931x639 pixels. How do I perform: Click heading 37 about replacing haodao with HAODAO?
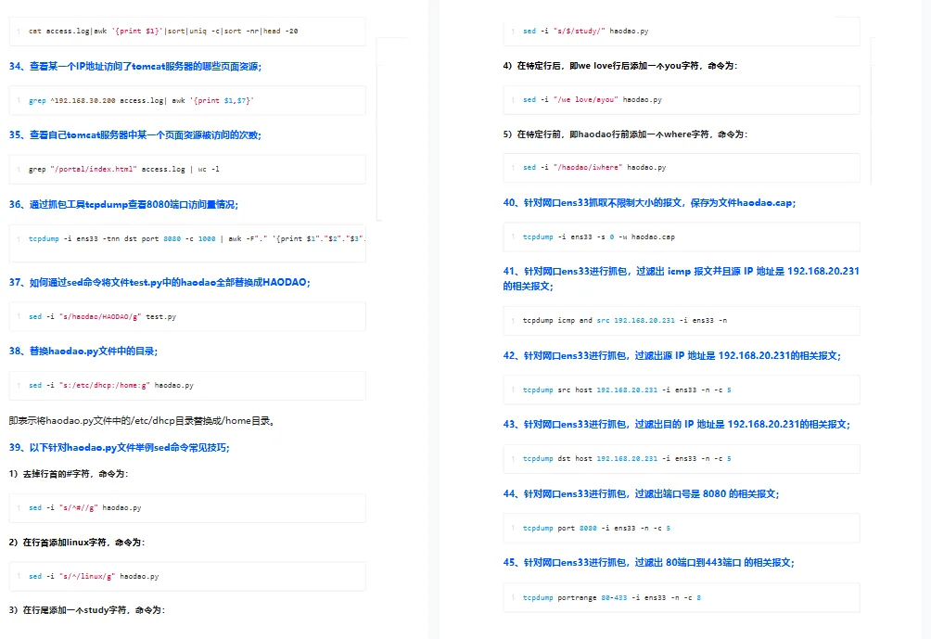[x=159, y=283]
